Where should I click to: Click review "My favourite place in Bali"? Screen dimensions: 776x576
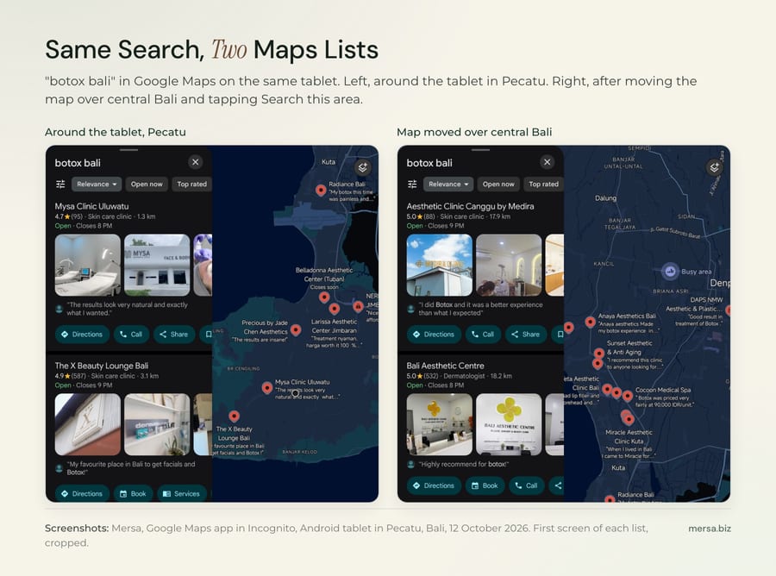click(x=131, y=468)
